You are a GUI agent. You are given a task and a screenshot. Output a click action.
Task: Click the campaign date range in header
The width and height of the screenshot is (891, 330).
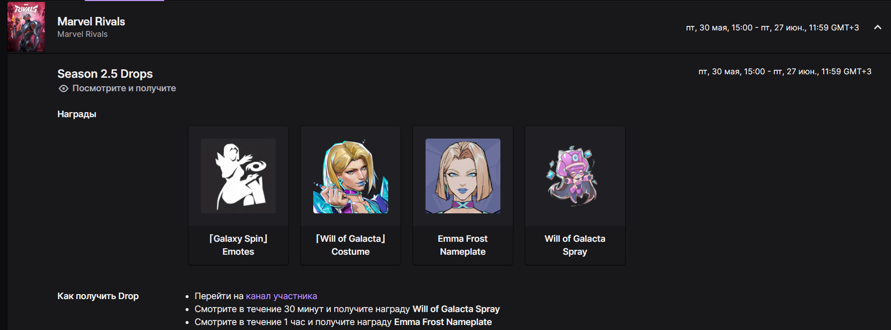point(772,27)
